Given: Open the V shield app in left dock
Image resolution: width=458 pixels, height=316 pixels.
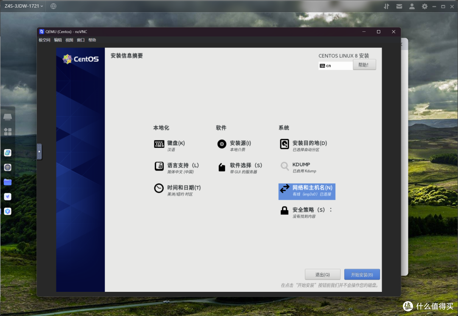Looking at the screenshot, I should 8,211.
